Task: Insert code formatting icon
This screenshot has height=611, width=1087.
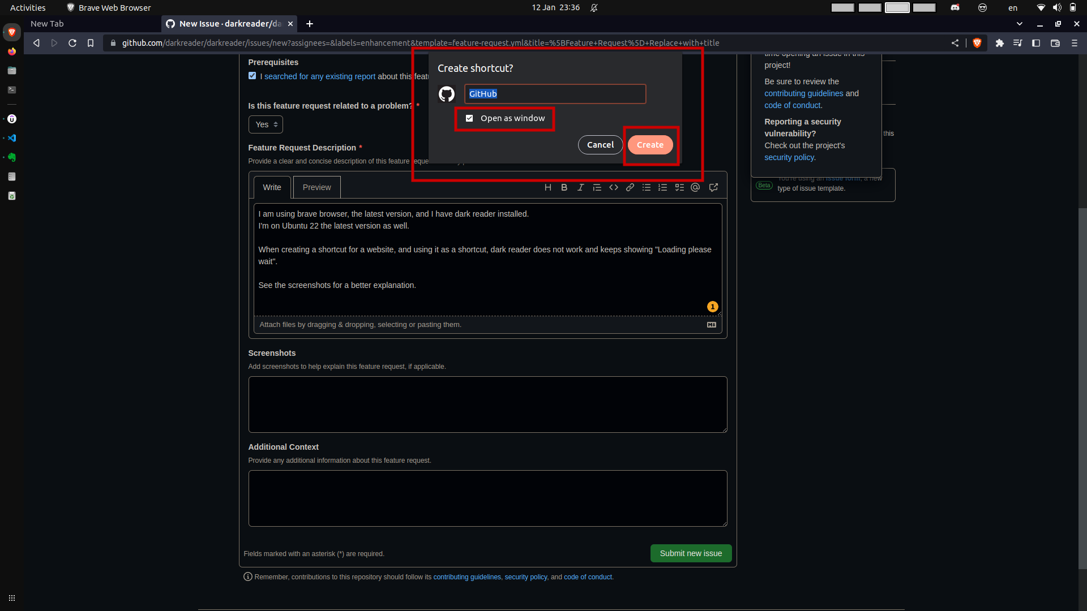Action: coord(613,187)
